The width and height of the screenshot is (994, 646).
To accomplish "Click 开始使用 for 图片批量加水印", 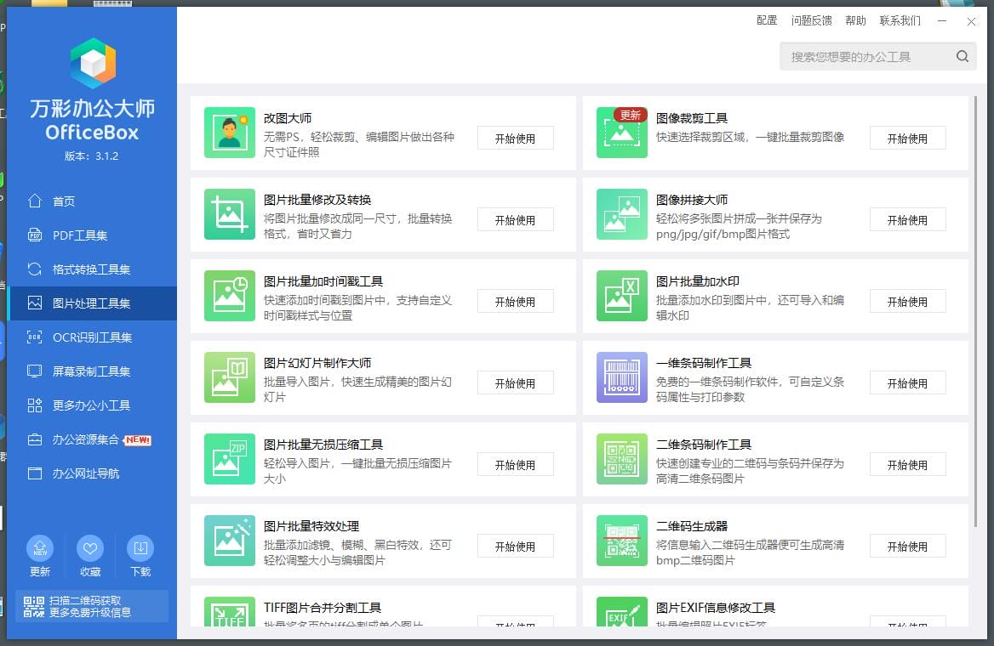I will 908,302.
